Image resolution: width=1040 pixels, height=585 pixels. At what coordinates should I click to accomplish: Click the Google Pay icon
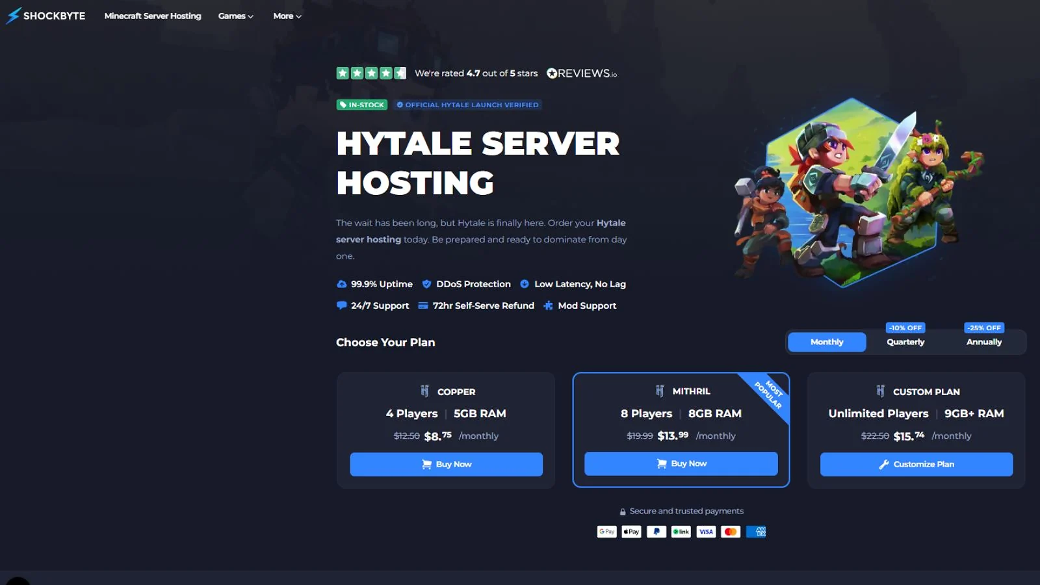(607, 532)
